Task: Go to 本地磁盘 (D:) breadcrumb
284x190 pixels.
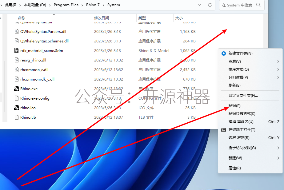Action: click(x=35, y=5)
